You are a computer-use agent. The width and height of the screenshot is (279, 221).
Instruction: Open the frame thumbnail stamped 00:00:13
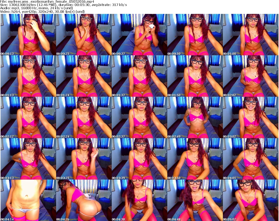click(x=28, y=35)
